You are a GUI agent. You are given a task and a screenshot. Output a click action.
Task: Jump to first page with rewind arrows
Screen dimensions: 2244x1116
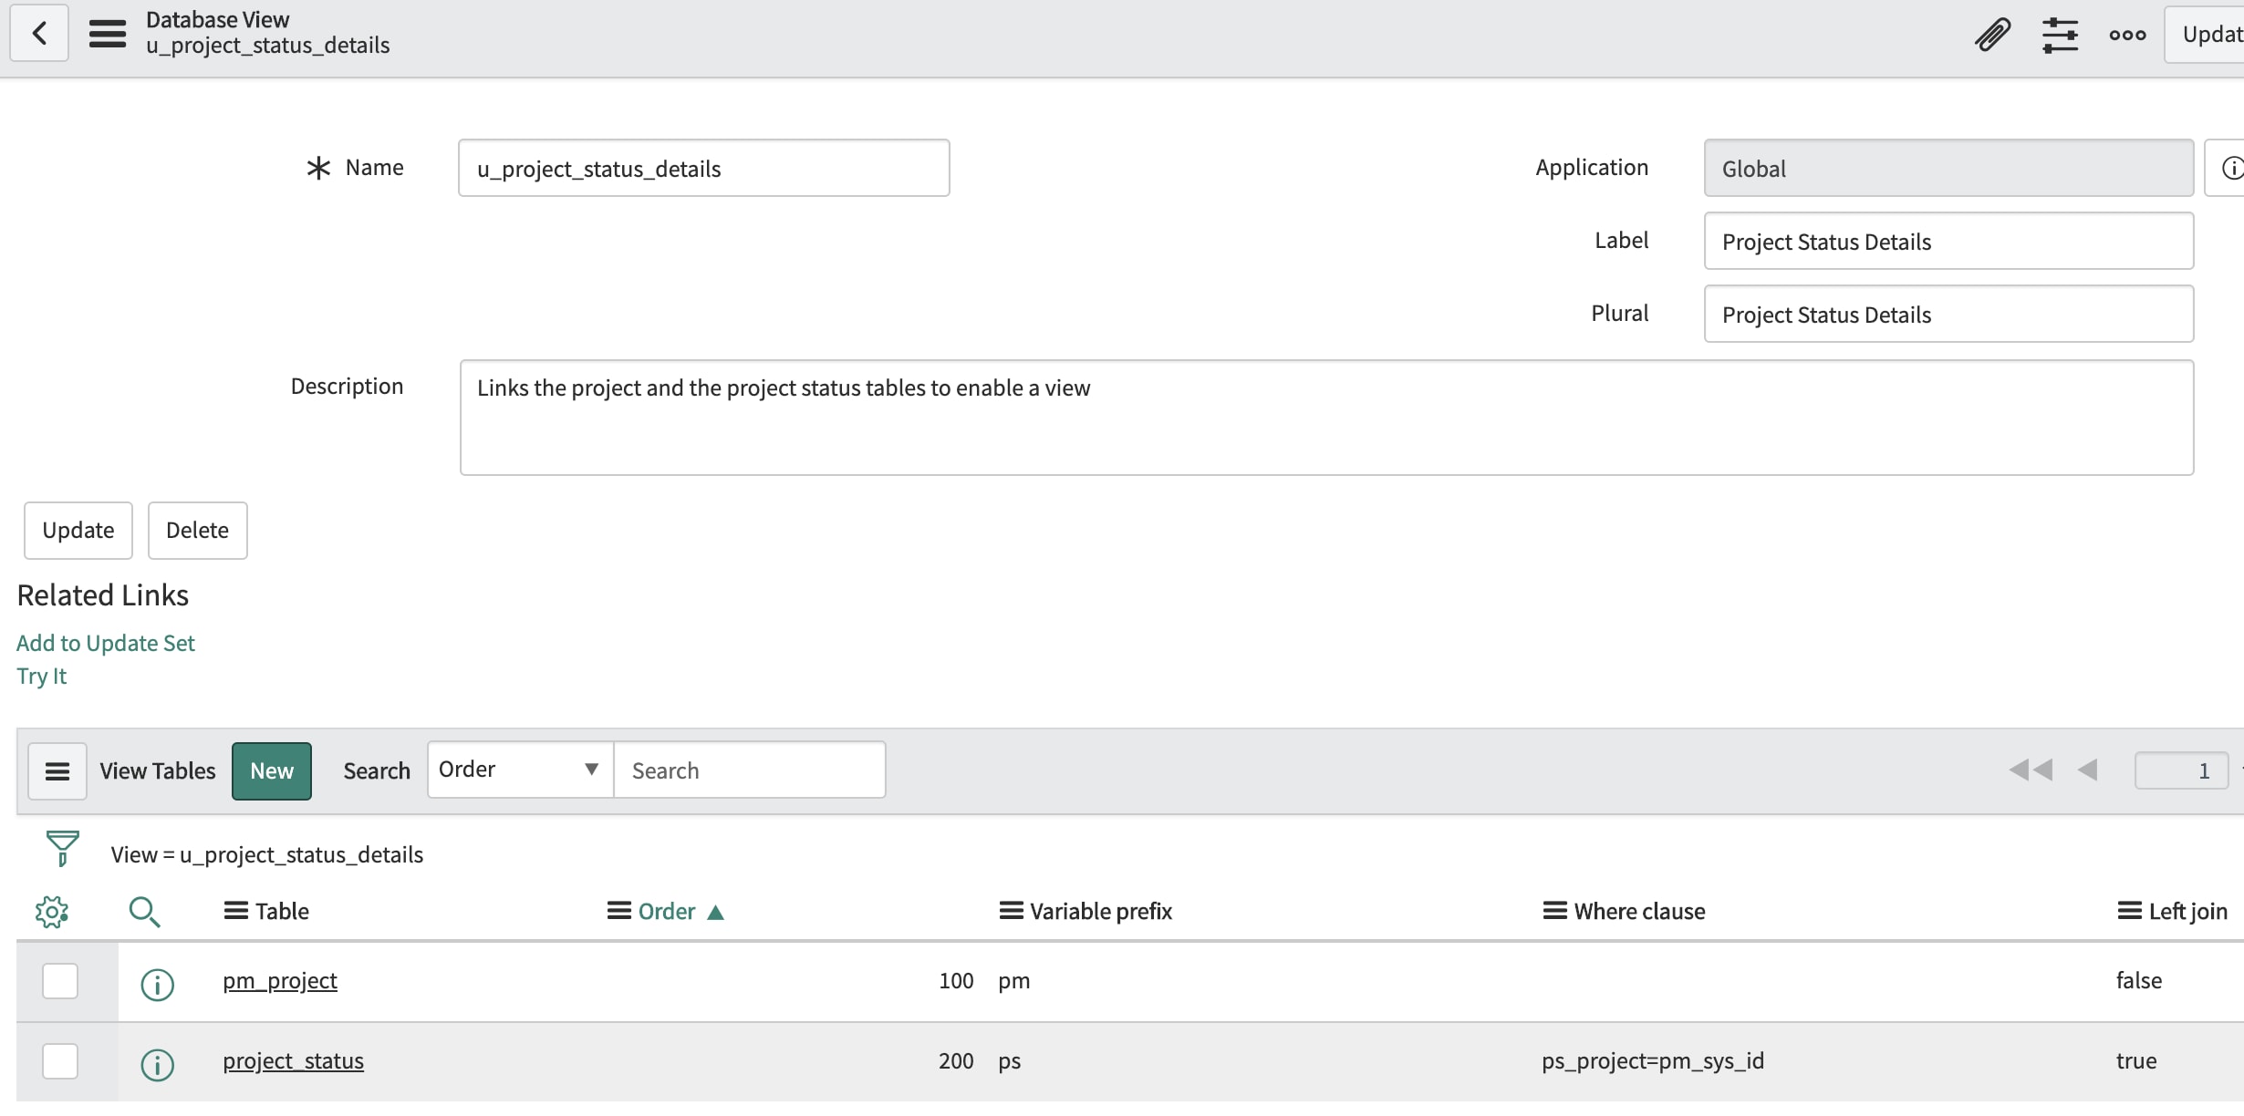[x=2030, y=770]
